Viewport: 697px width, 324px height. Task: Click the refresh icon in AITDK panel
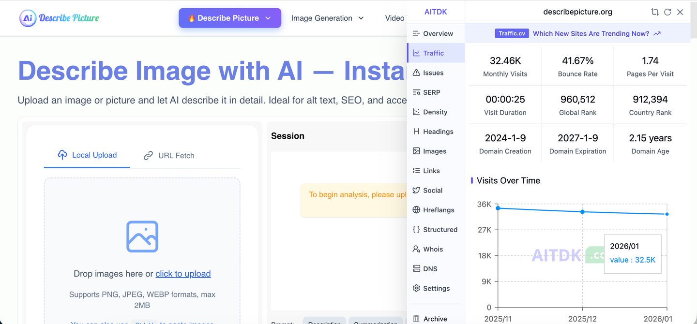[x=667, y=12]
